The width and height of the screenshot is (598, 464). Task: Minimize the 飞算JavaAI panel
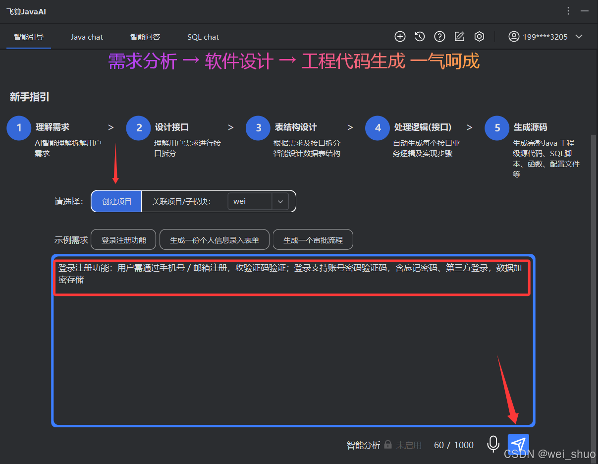pos(585,11)
